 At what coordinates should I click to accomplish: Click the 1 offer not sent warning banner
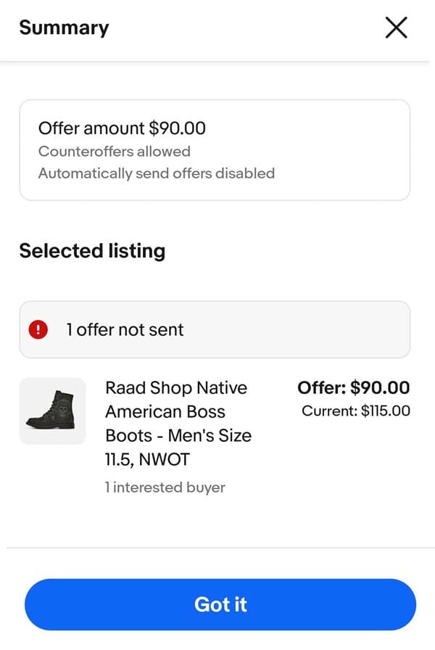click(214, 329)
